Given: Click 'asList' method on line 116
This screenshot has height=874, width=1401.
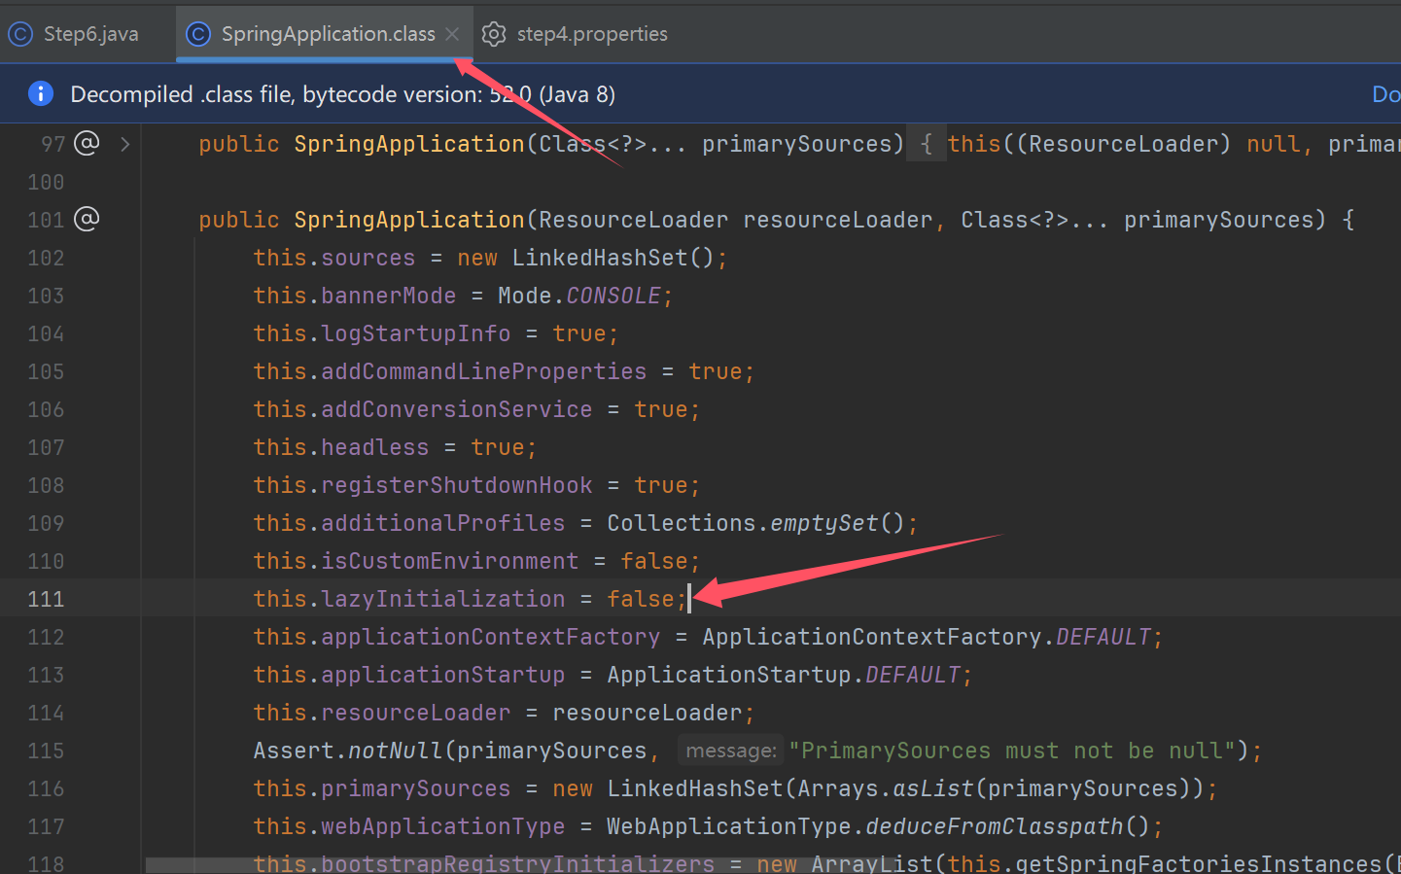Looking at the screenshot, I should tap(933, 788).
